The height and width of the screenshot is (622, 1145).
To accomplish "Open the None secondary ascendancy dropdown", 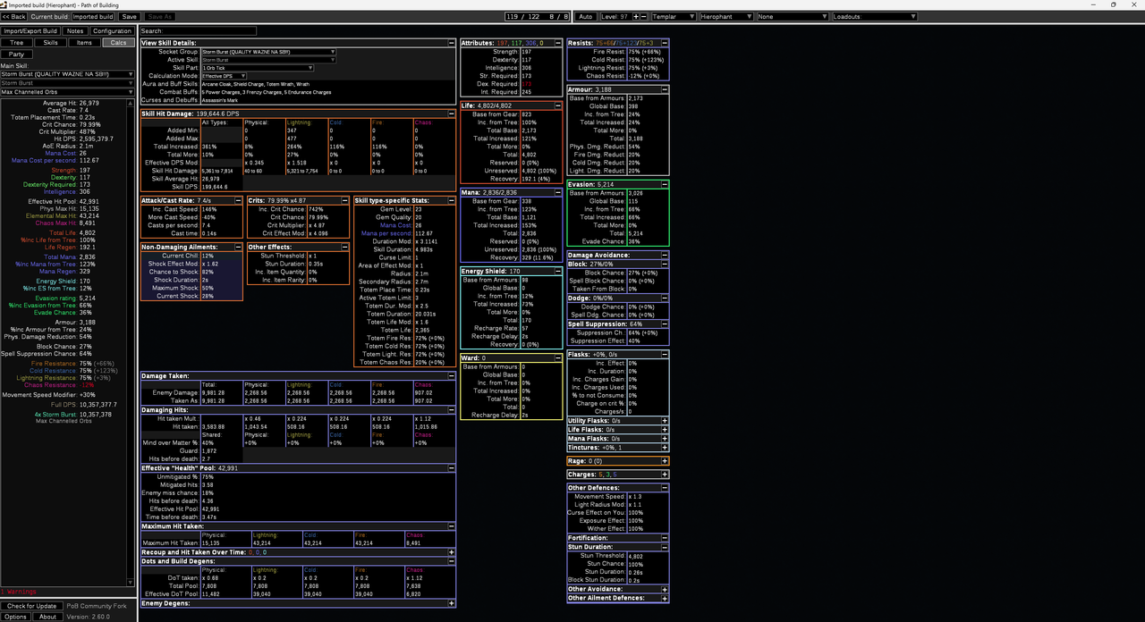I will click(793, 17).
